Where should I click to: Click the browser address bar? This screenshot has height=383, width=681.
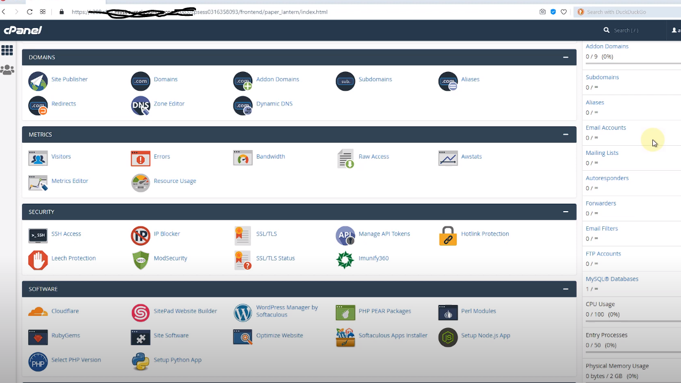(300, 12)
